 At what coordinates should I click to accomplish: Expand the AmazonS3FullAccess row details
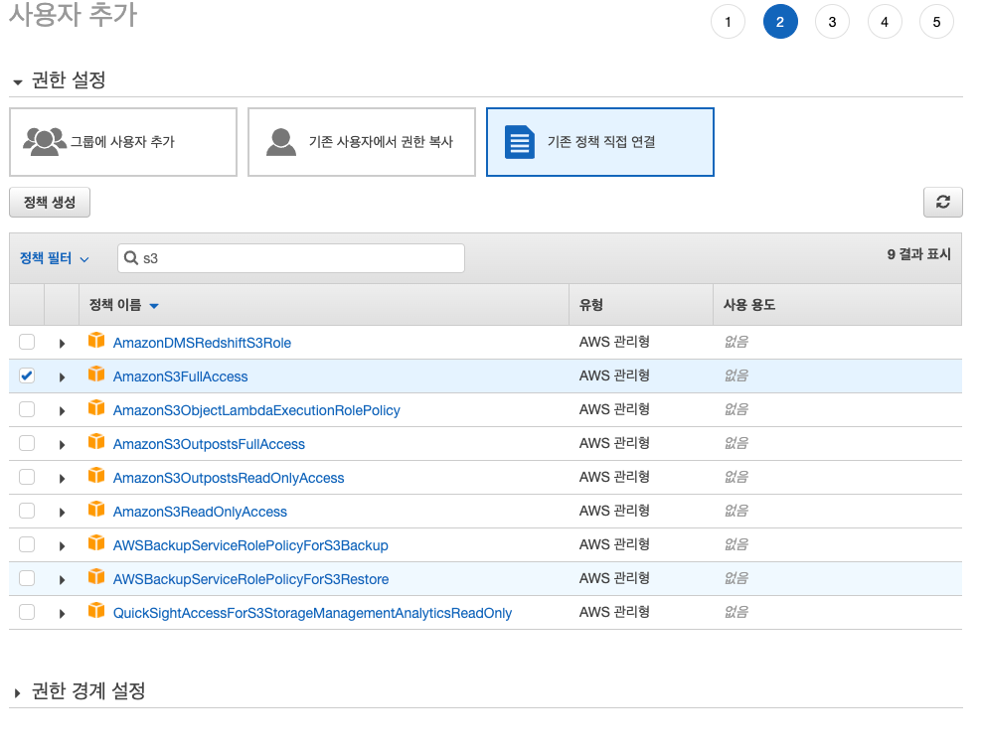[x=62, y=377]
